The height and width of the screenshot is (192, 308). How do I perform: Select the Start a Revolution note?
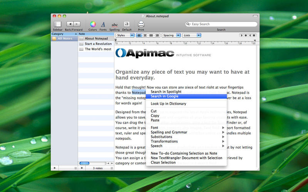pos(98,44)
